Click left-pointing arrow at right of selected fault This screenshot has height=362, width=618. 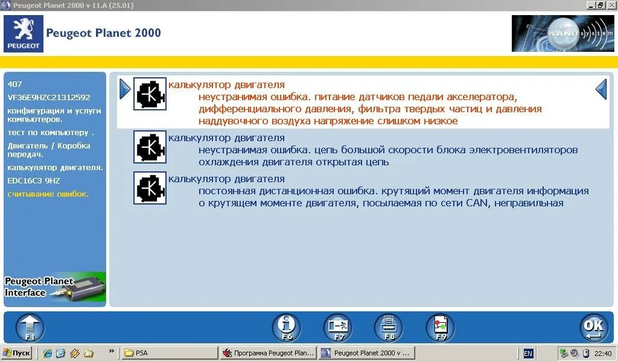click(601, 89)
